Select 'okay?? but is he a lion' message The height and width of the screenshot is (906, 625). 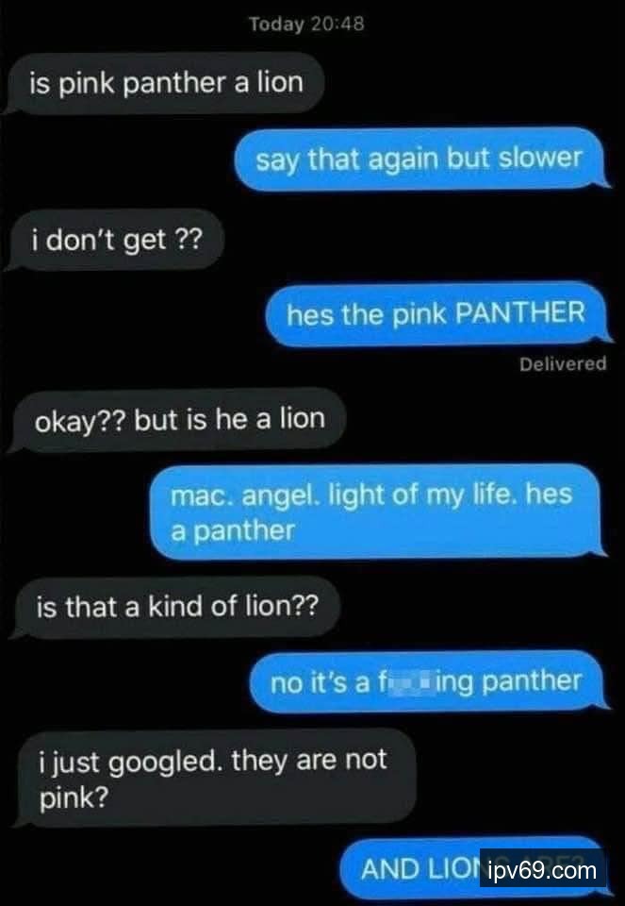coord(176,419)
